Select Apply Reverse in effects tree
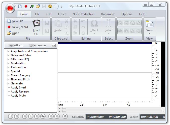This screenshot has width=170, height=125. (20, 91)
